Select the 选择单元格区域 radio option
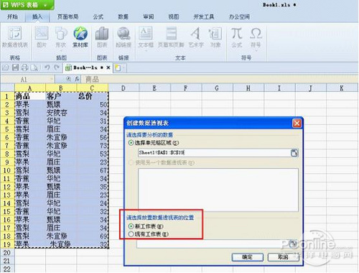The image size is (359, 273). click(x=131, y=143)
